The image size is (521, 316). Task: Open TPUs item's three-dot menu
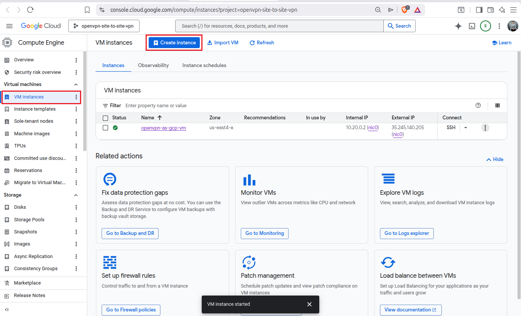76,146
